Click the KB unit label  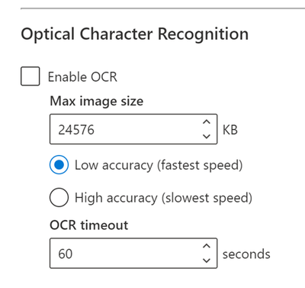[x=230, y=130]
